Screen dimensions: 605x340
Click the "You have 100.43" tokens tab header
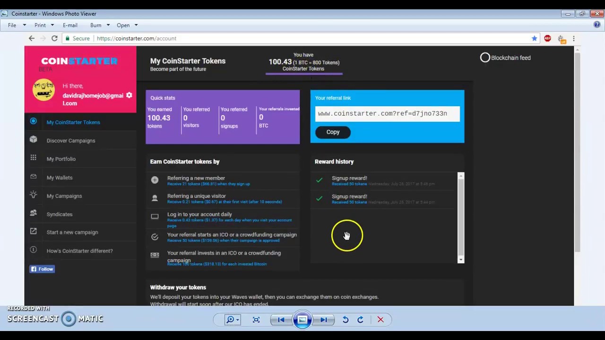[304, 62]
